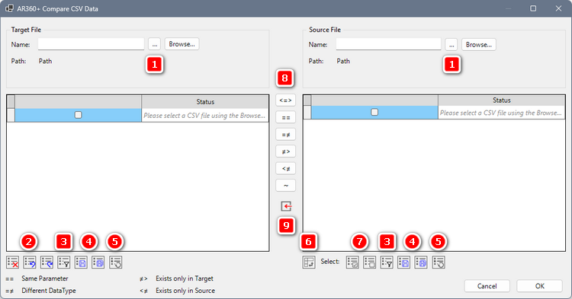This screenshot has height=299, width=572.
Task: Click the Status column header in Target table
Action: click(205, 102)
